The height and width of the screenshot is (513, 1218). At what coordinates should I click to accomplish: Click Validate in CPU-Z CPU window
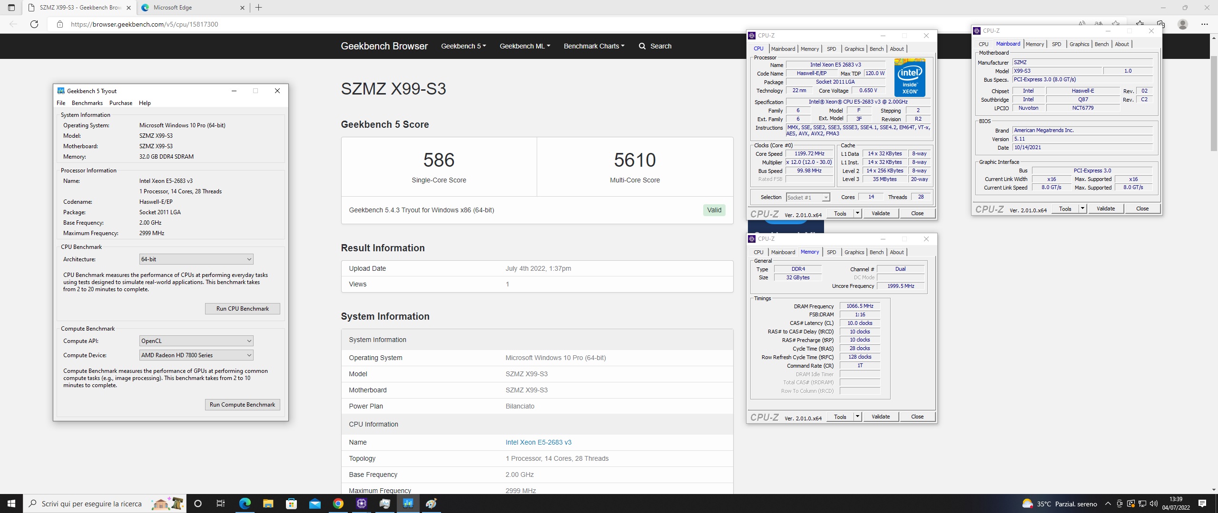881,213
